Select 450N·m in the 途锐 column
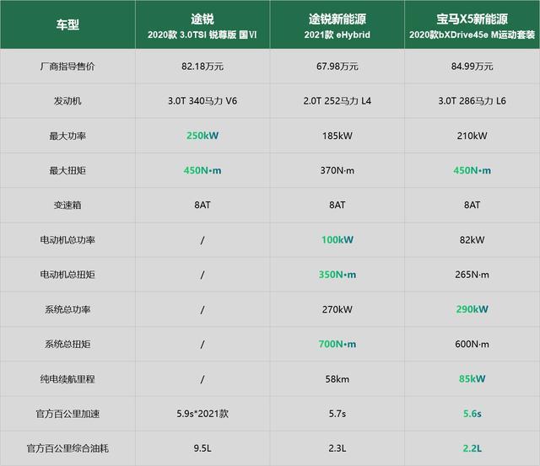The height and width of the screenshot is (466, 540). (202, 170)
